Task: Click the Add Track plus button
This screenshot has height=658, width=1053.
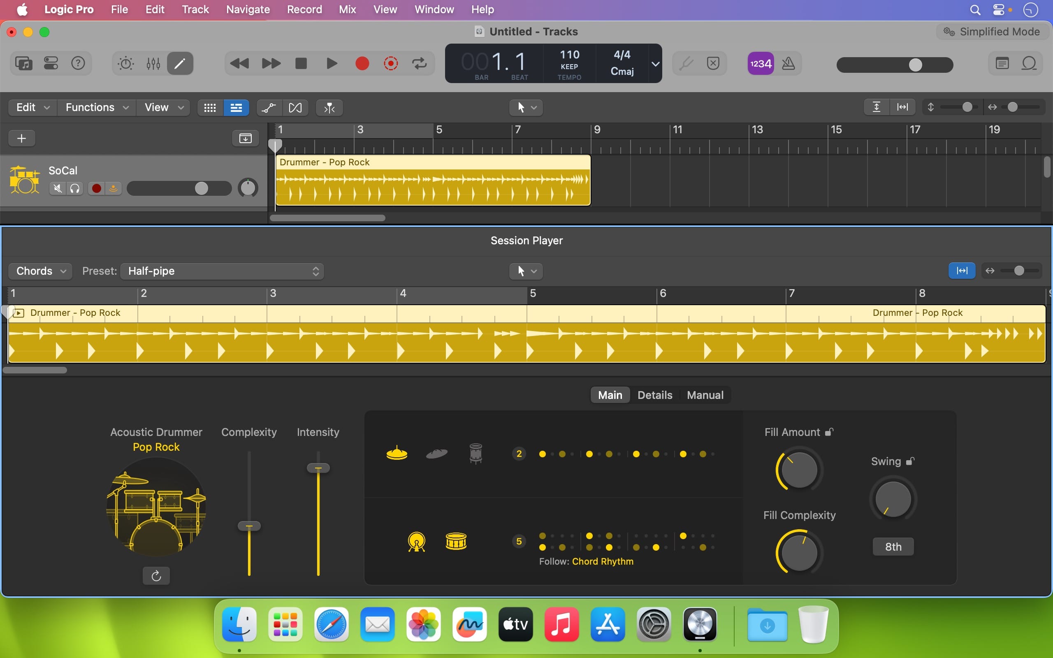Action: (x=22, y=139)
